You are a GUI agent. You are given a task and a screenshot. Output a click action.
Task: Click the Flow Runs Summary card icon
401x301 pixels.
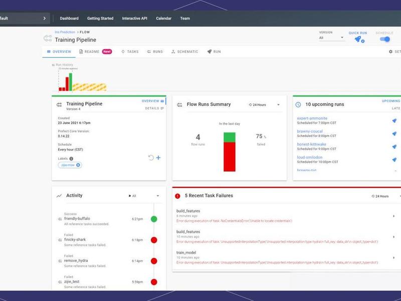[179, 105]
